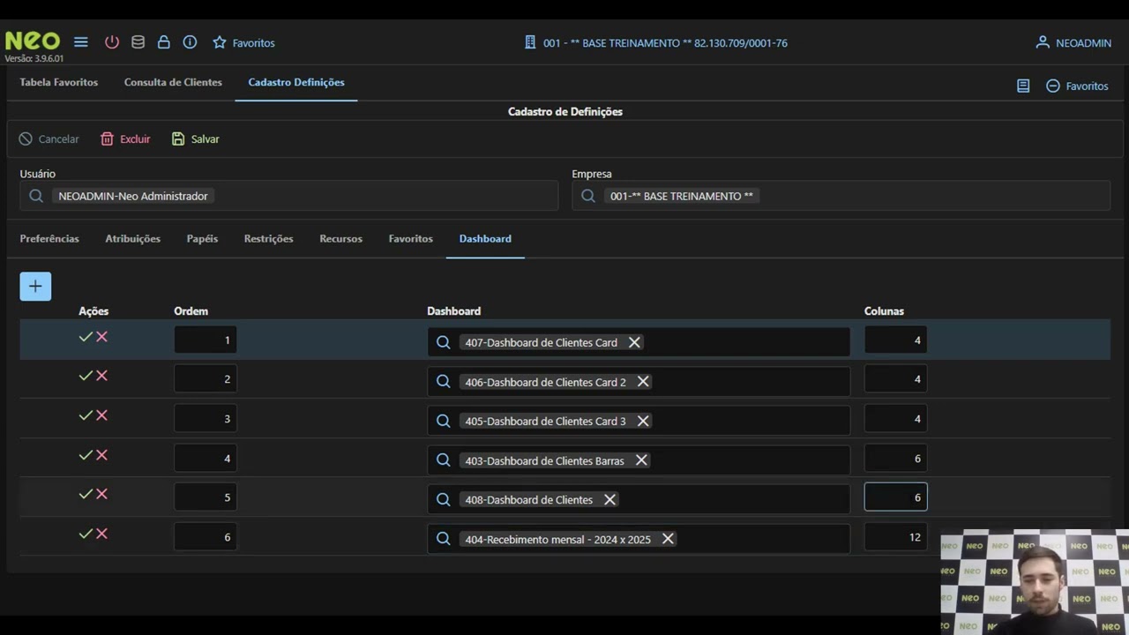Viewport: 1129px width, 635px height.
Task: Clear the 403-Dashboard de Clientes Barras selection
Action: tap(641, 460)
